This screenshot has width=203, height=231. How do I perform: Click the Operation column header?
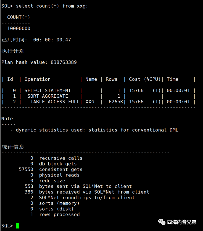click(x=38, y=79)
